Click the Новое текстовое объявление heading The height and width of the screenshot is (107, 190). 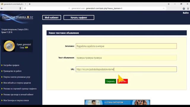(x=64, y=33)
